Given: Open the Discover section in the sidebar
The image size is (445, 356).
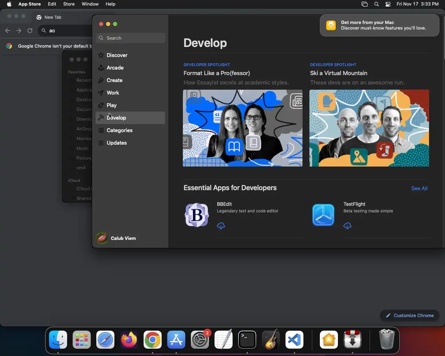Looking at the screenshot, I should [x=130, y=55].
